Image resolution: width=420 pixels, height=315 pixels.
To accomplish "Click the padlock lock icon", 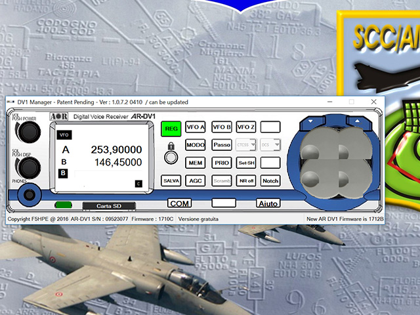I will (x=171, y=146).
